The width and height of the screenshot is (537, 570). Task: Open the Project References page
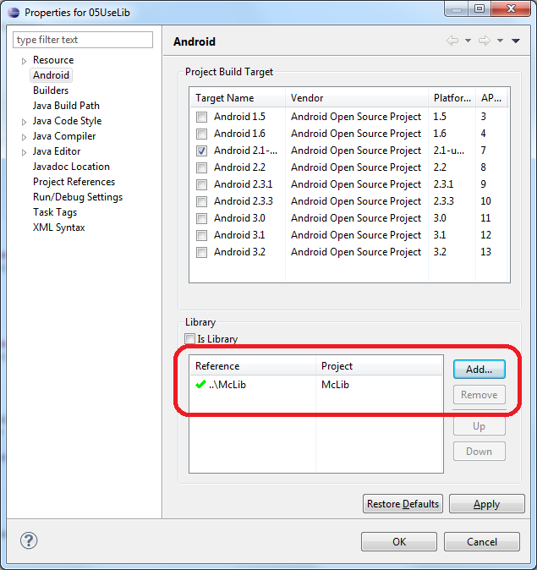pyautogui.click(x=74, y=182)
